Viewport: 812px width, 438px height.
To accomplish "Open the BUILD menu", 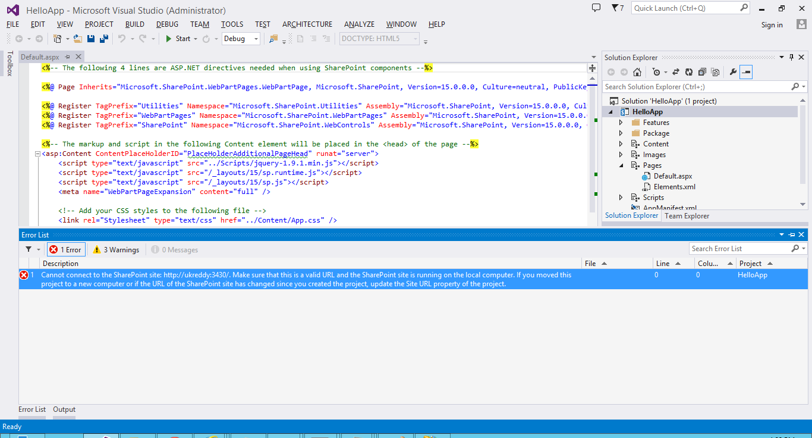I will coord(135,24).
